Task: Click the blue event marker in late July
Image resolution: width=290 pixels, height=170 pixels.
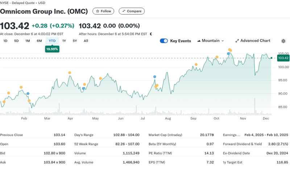Action: coord(155,77)
